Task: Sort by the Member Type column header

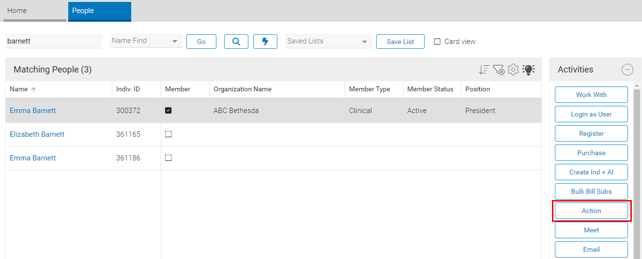Action: pyautogui.click(x=374, y=89)
